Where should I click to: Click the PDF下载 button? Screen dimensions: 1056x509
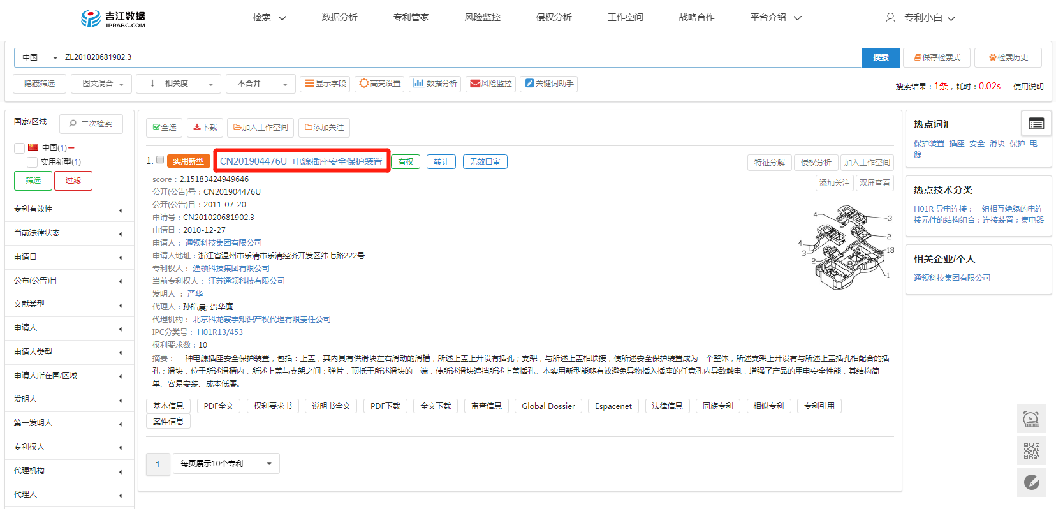tap(385, 406)
